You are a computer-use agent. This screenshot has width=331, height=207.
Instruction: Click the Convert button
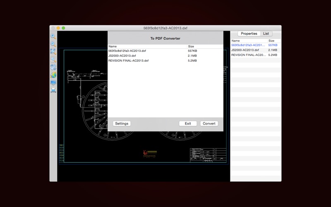[209, 123]
